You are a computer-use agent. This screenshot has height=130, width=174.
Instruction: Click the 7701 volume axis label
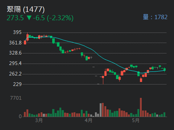[x=16, y=98]
